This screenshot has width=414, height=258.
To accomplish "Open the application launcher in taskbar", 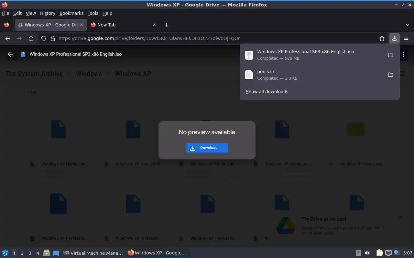I will click(x=5, y=253).
